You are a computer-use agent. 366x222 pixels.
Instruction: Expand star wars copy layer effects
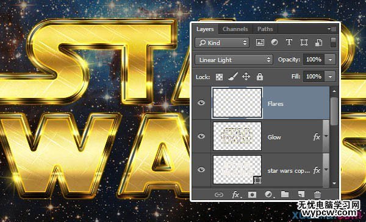pyautogui.click(x=326, y=170)
